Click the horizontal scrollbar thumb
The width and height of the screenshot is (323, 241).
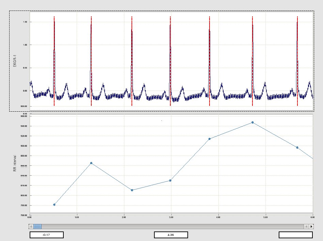point(37,226)
